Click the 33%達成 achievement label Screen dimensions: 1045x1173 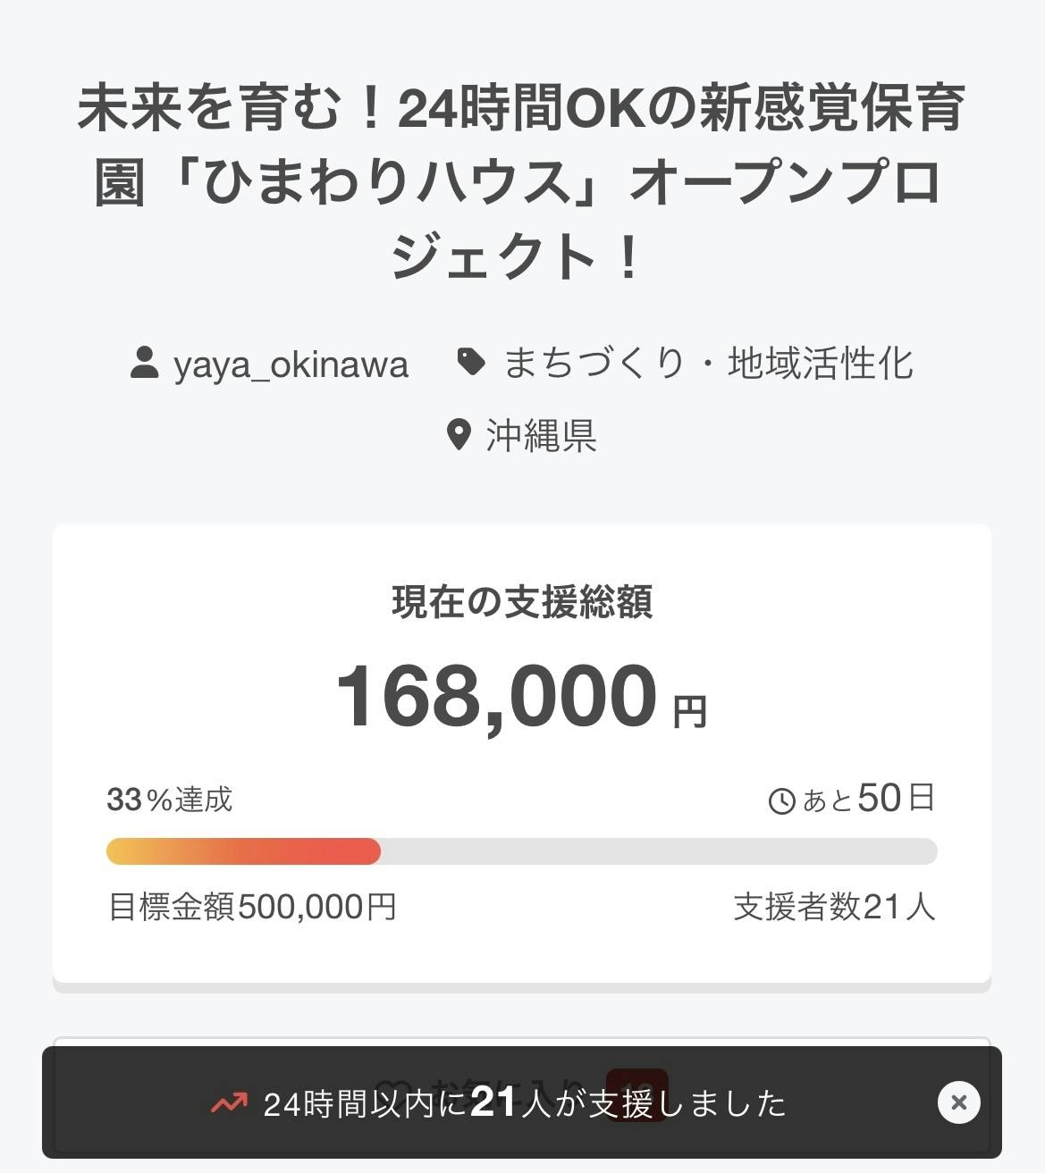click(170, 799)
